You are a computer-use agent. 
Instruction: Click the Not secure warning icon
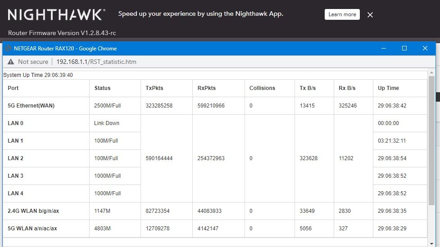[x=11, y=62]
